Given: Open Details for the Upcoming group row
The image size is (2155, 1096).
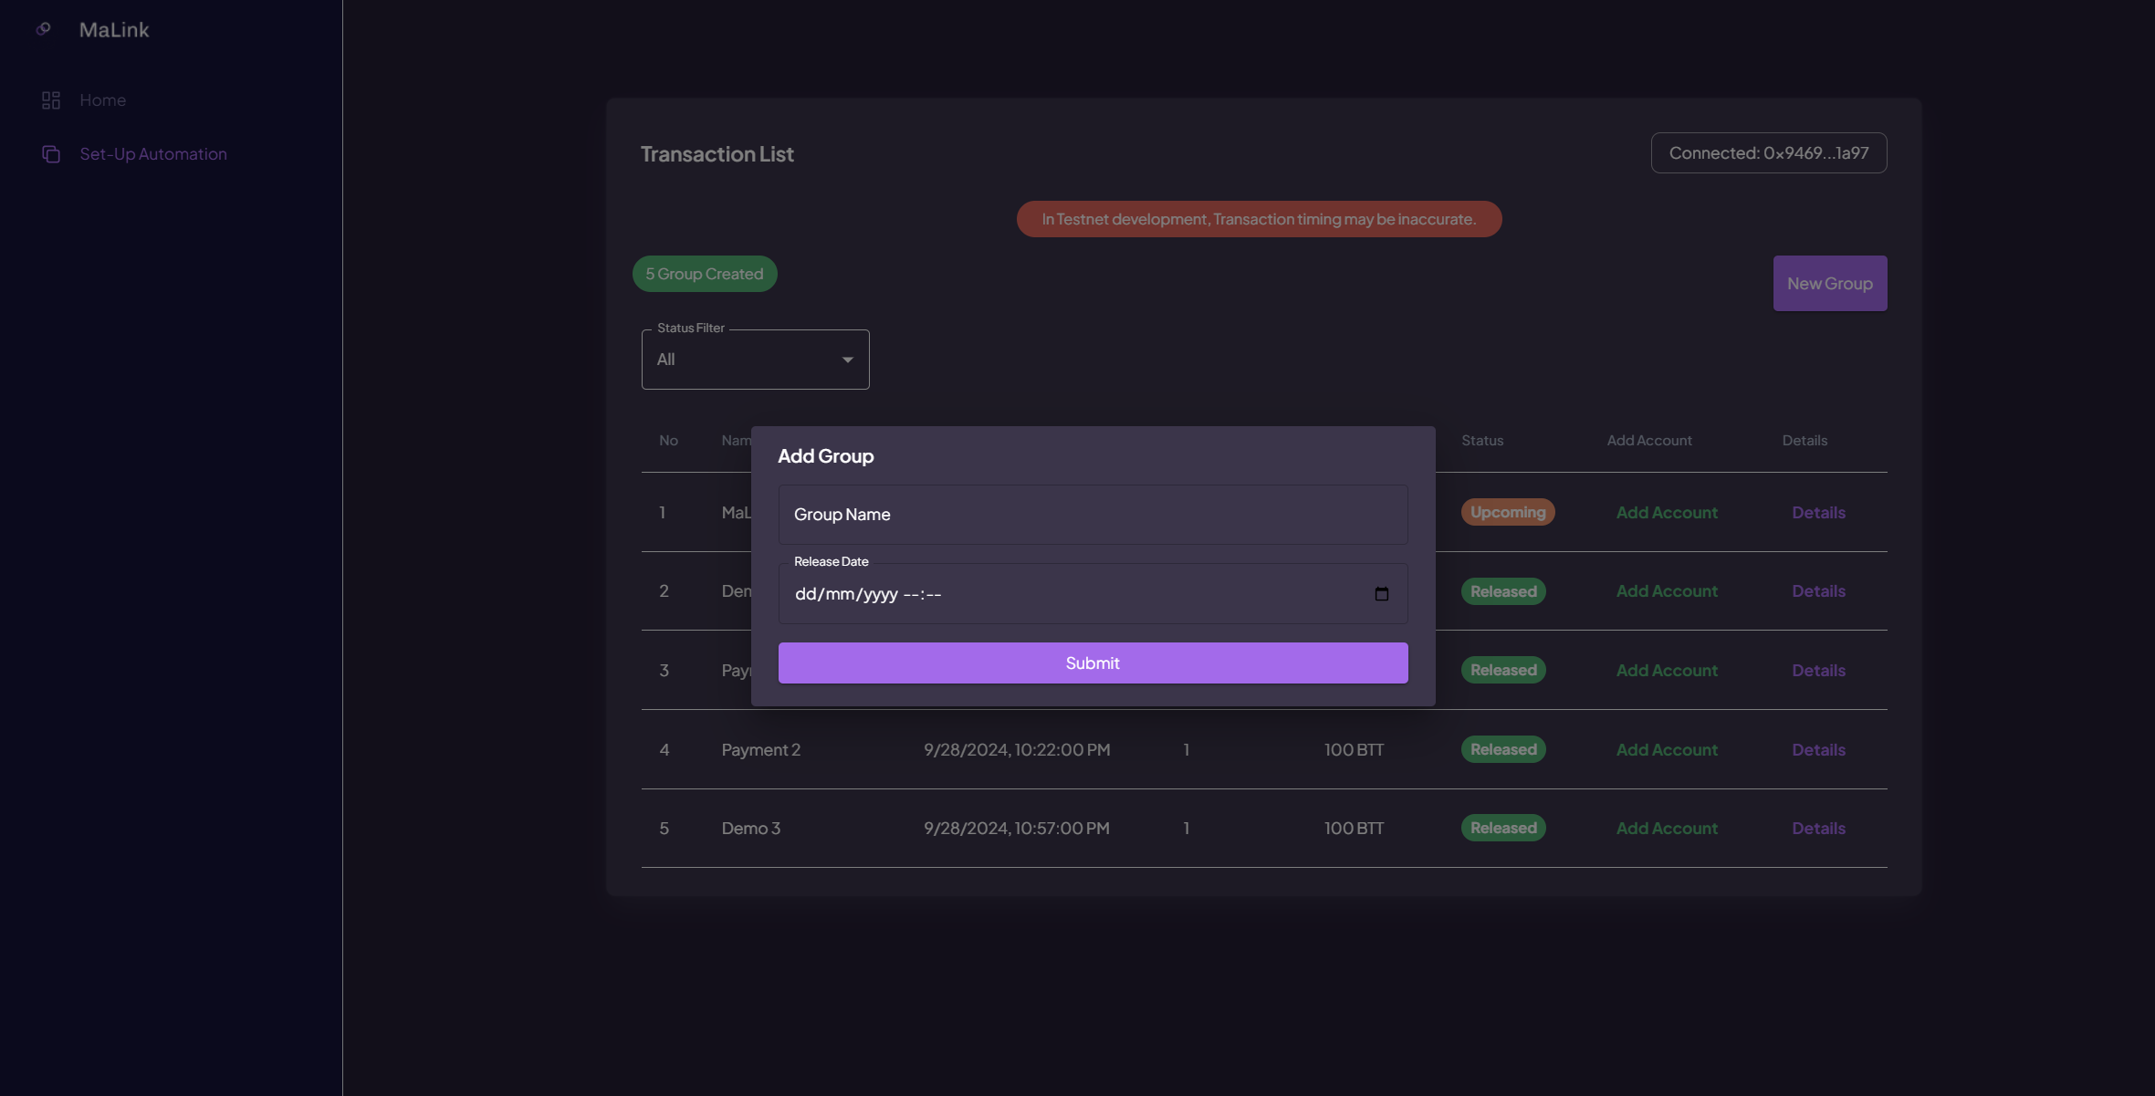Looking at the screenshot, I should 1817,512.
